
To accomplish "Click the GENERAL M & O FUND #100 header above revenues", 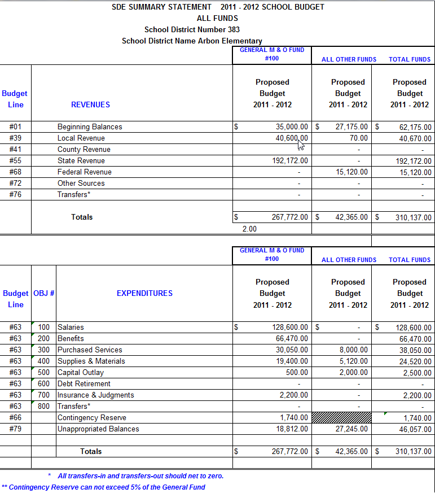I will pos(272,54).
